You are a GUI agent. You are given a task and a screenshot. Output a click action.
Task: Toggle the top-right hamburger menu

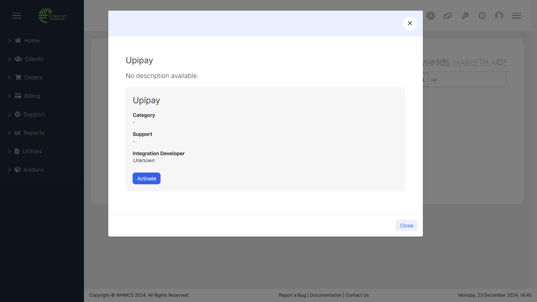(x=517, y=16)
